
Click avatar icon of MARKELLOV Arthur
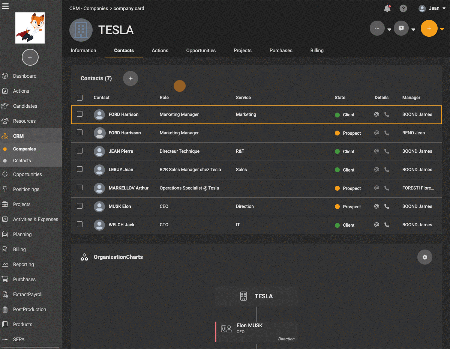click(99, 188)
